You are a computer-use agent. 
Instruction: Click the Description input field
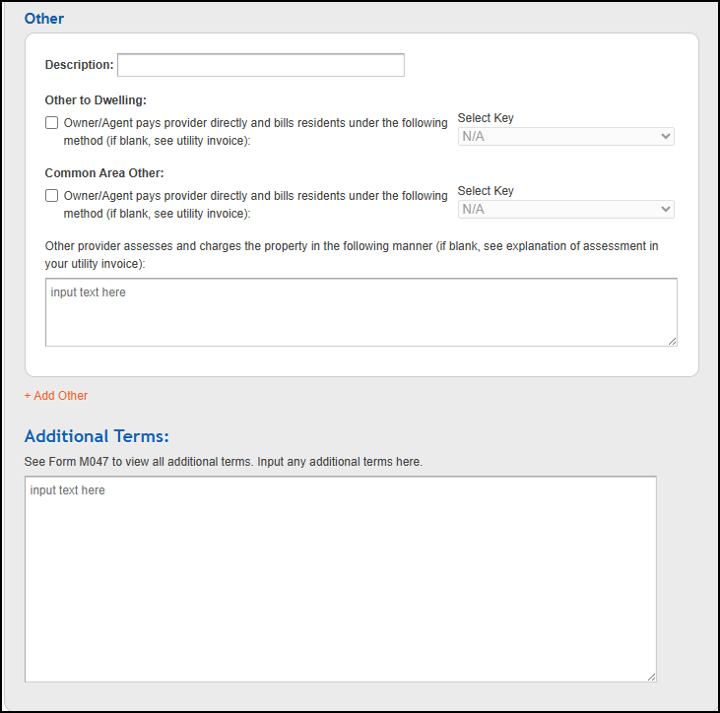pyautogui.click(x=261, y=65)
